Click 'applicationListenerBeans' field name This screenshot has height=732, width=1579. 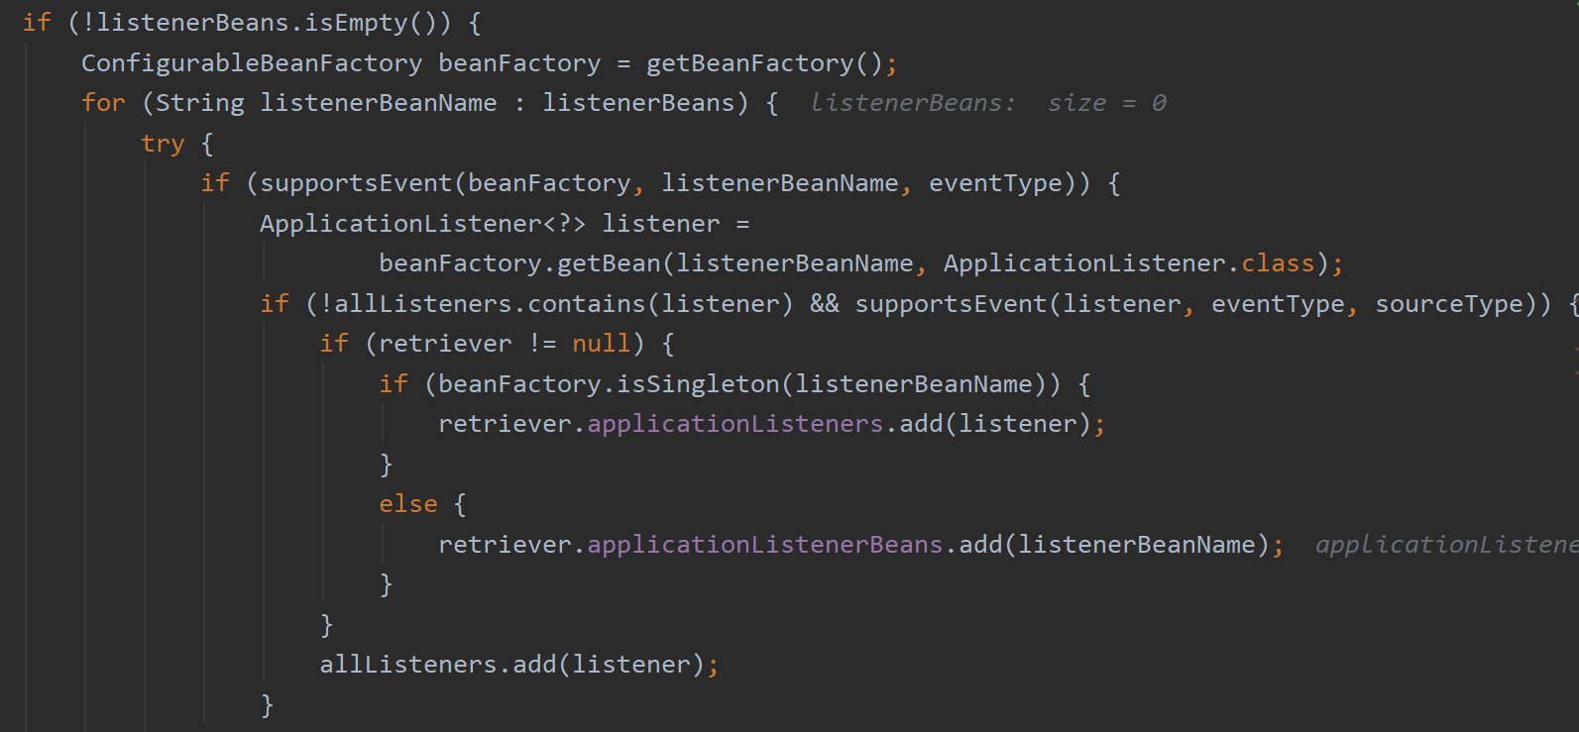[x=765, y=545]
